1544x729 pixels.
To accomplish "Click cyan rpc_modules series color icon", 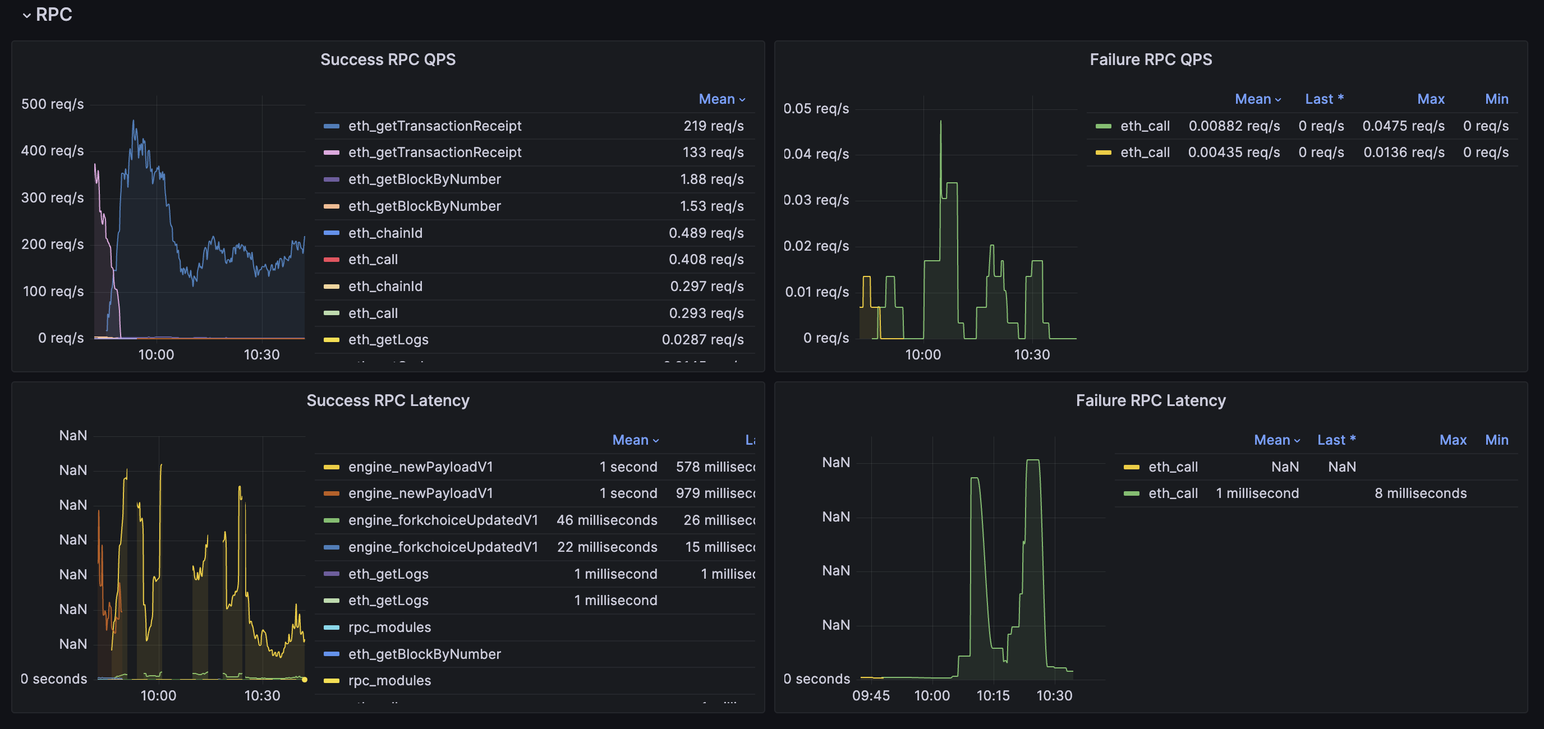I will [x=332, y=627].
